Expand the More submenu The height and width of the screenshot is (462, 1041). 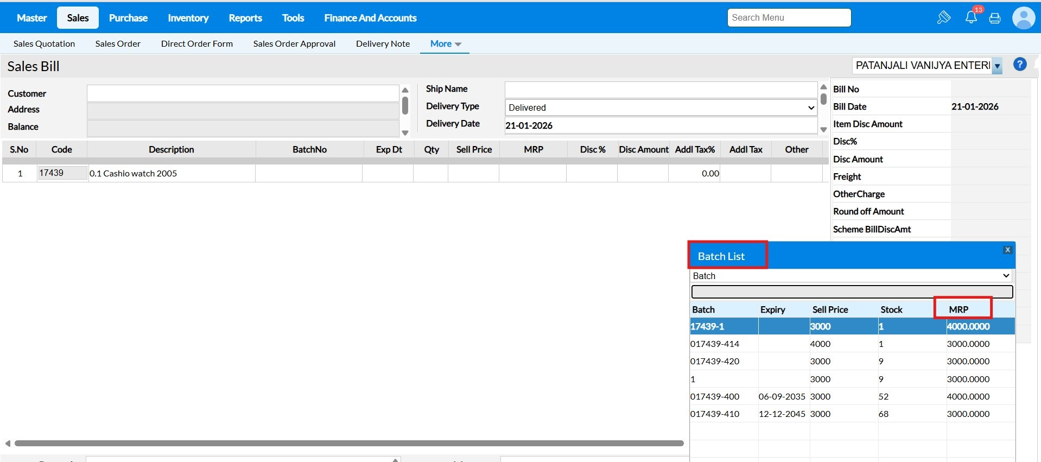point(445,44)
